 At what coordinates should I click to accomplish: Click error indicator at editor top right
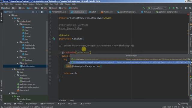(x=188, y=15)
